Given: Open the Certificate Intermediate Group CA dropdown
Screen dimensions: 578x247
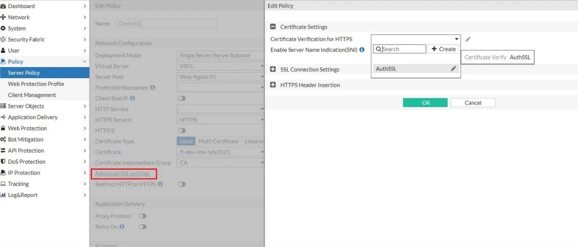Looking at the screenshot, I should pyautogui.click(x=221, y=163).
